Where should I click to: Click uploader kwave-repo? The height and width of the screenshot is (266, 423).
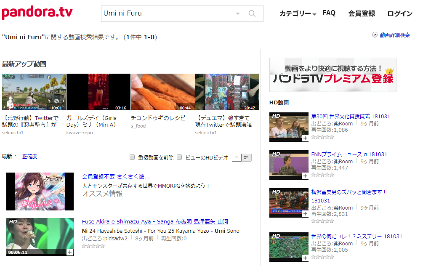pos(80,133)
